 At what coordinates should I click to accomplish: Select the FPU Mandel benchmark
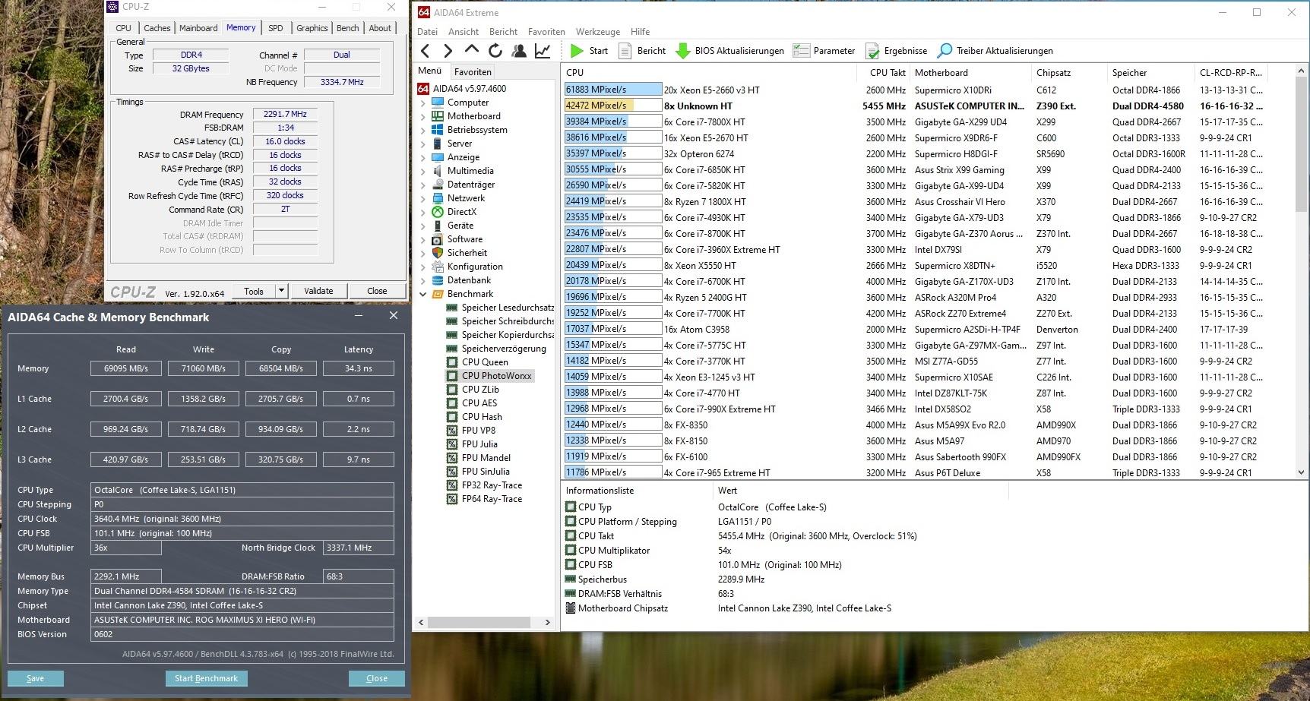(486, 458)
